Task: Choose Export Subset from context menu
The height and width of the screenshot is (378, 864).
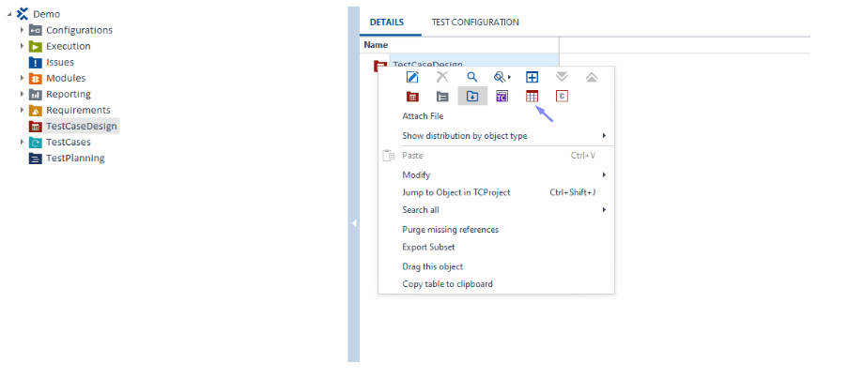Action: point(428,247)
